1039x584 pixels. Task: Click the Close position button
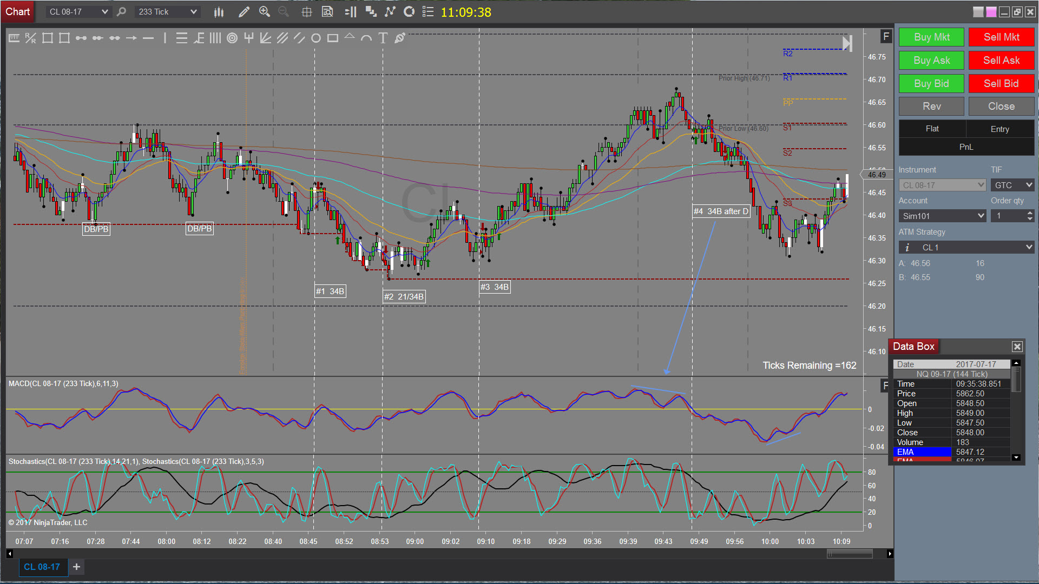1001,107
